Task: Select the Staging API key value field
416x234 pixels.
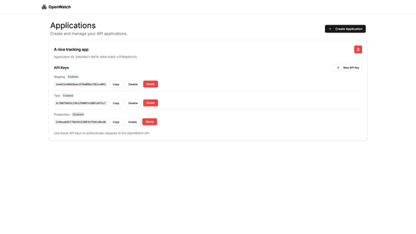Action: point(81,84)
